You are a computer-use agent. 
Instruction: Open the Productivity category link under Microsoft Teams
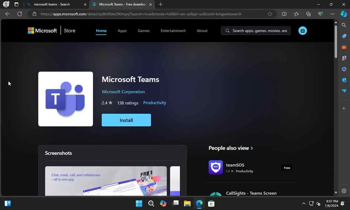pyautogui.click(x=154, y=103)
